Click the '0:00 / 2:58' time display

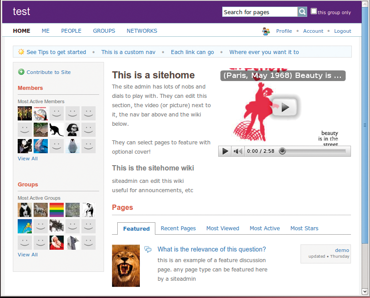tap(261, 151)
